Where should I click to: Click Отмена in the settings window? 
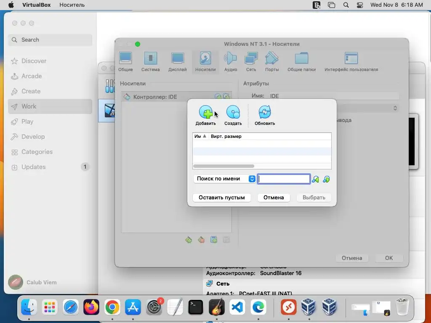pyautogui.click(x=352, y=258)
